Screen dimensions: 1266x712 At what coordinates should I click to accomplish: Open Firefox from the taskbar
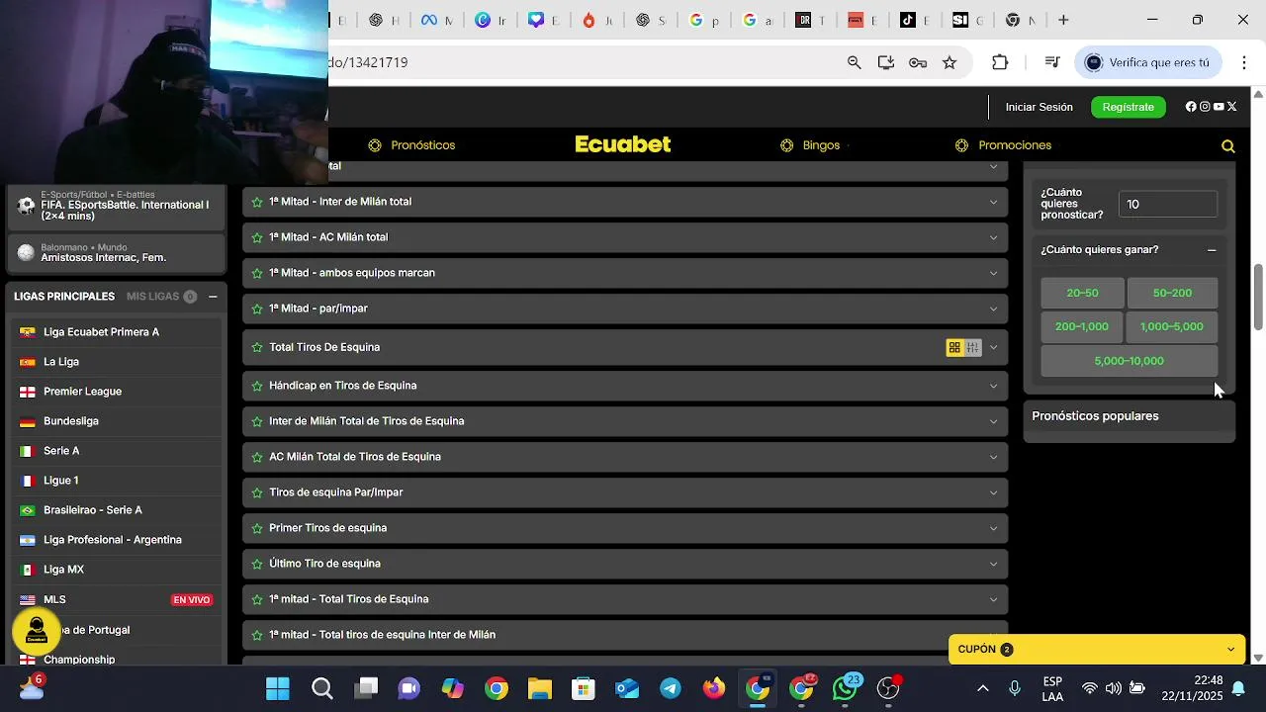point(714,688)
